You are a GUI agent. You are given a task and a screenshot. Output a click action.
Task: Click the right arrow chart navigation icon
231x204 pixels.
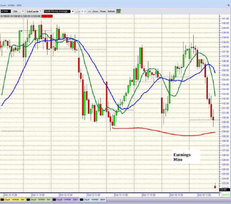coord(85,11)
